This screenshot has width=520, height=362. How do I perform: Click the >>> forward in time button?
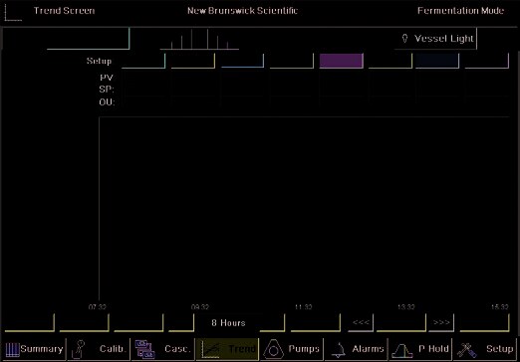click(441, 322)
